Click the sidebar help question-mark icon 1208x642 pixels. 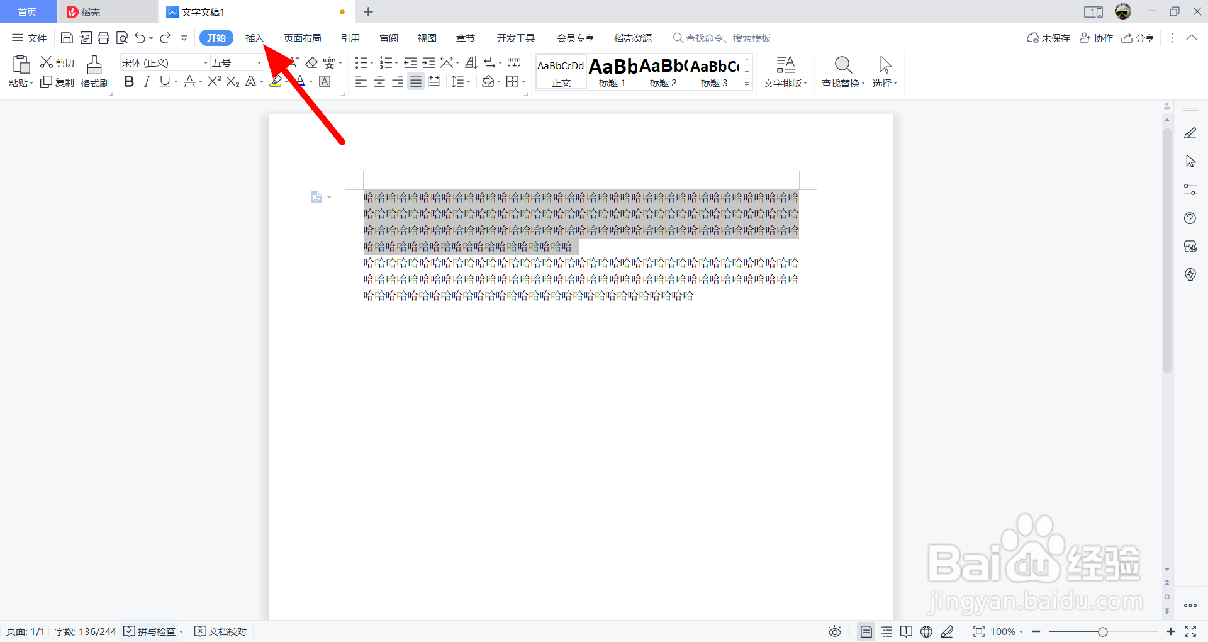click(x=1190, y=218)
